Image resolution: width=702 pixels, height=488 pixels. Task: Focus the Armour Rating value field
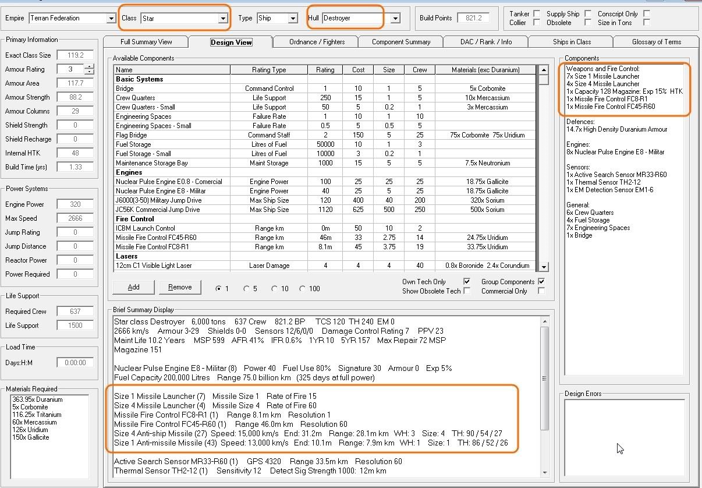pos(70,69)
